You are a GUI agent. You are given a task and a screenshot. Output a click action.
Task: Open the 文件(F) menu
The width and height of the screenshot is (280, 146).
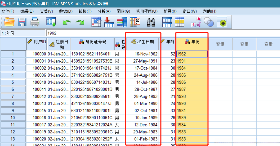(x=8, y=11)
